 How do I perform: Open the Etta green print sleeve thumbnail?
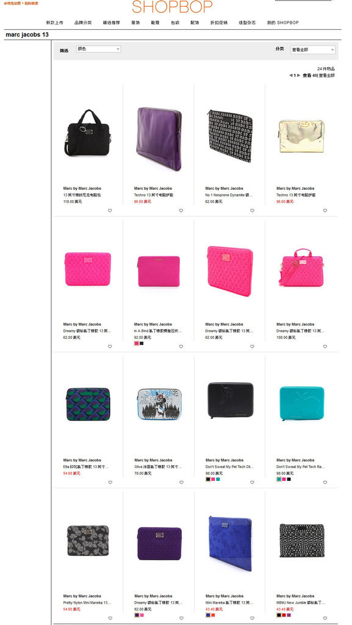[88, 404]
